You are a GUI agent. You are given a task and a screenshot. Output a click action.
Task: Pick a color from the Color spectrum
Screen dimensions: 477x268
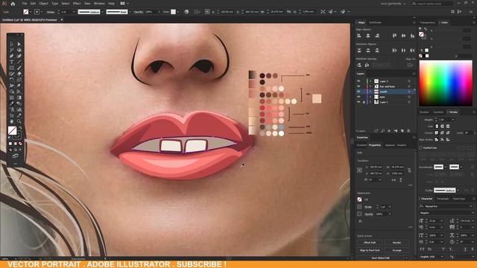[x=446, y=83]
